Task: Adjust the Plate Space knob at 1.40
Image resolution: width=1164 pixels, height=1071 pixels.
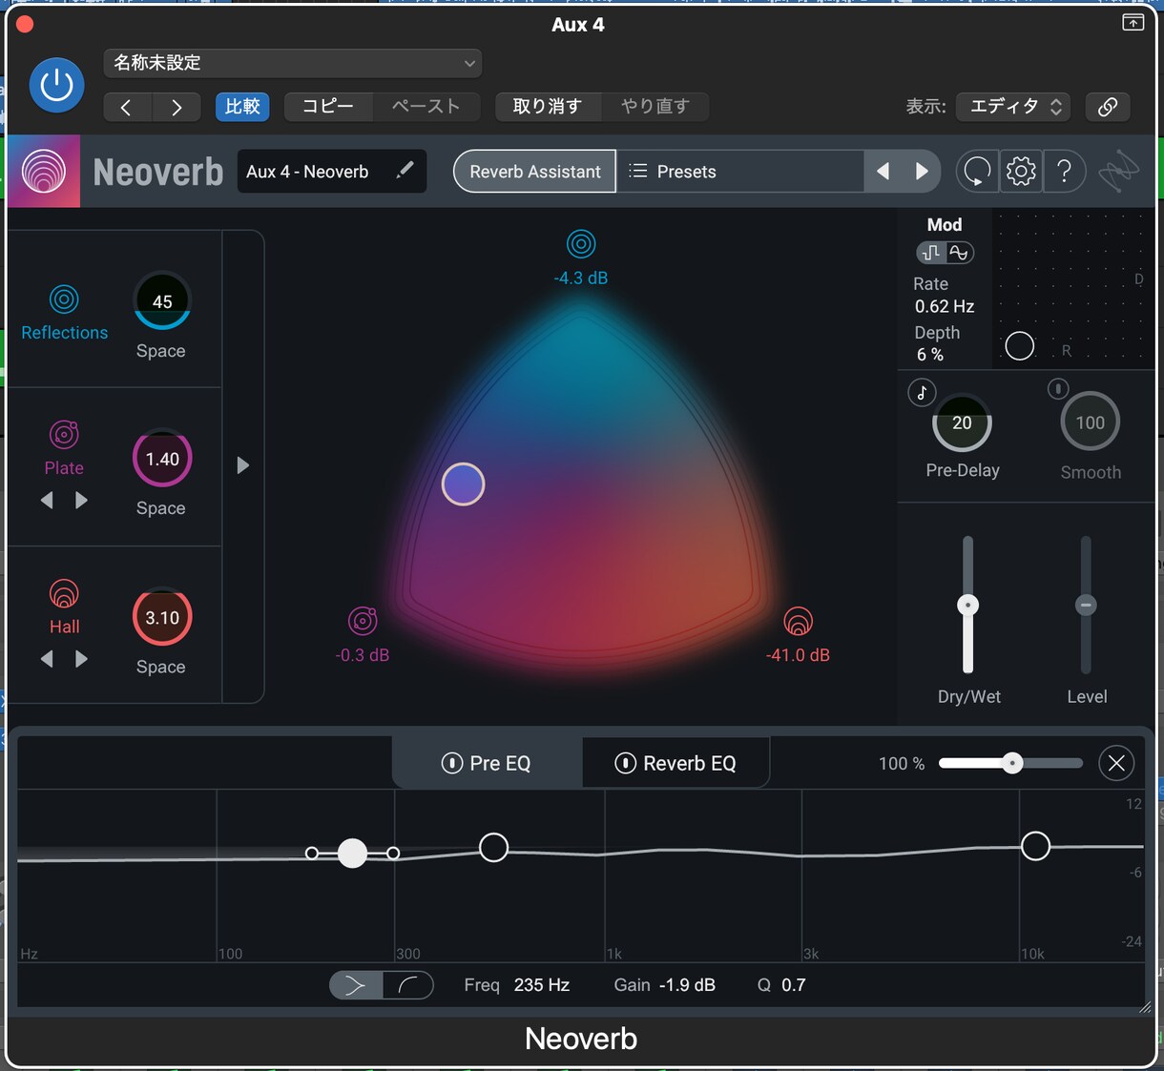Action: (x=162, y=459)
